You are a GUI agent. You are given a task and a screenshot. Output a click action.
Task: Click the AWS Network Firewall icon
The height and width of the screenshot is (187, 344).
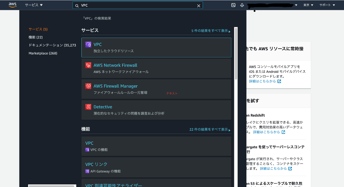click(88, 65)
